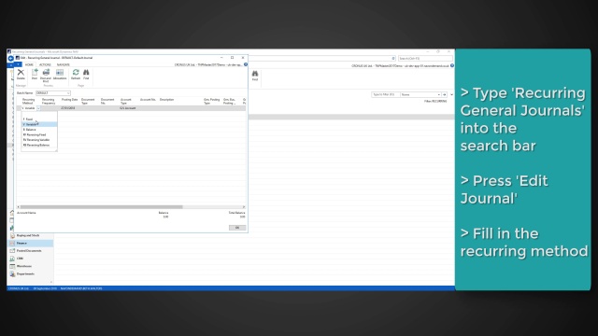Click the Delete icon in the ribbon

pyautogui.click(x=21, y=74)
